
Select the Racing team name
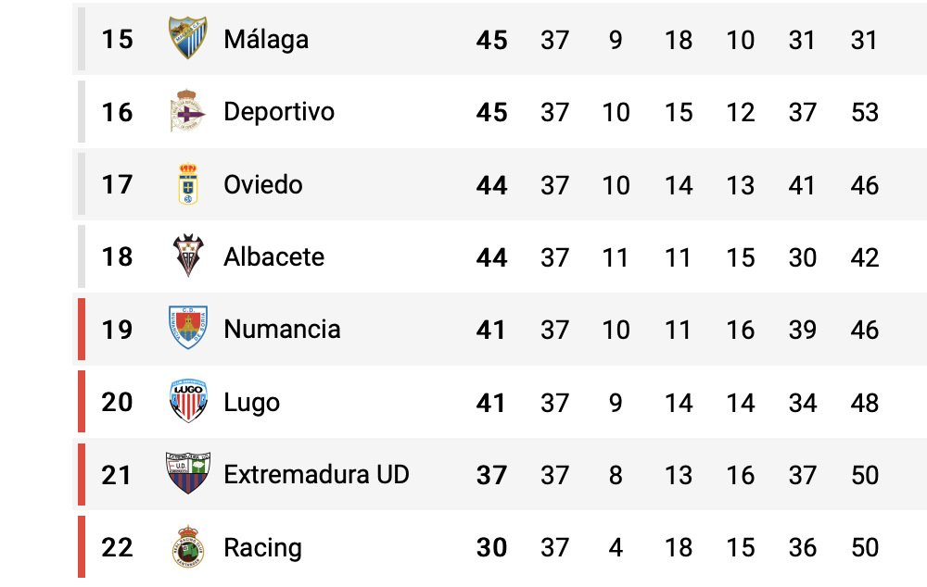click(262, 548)
